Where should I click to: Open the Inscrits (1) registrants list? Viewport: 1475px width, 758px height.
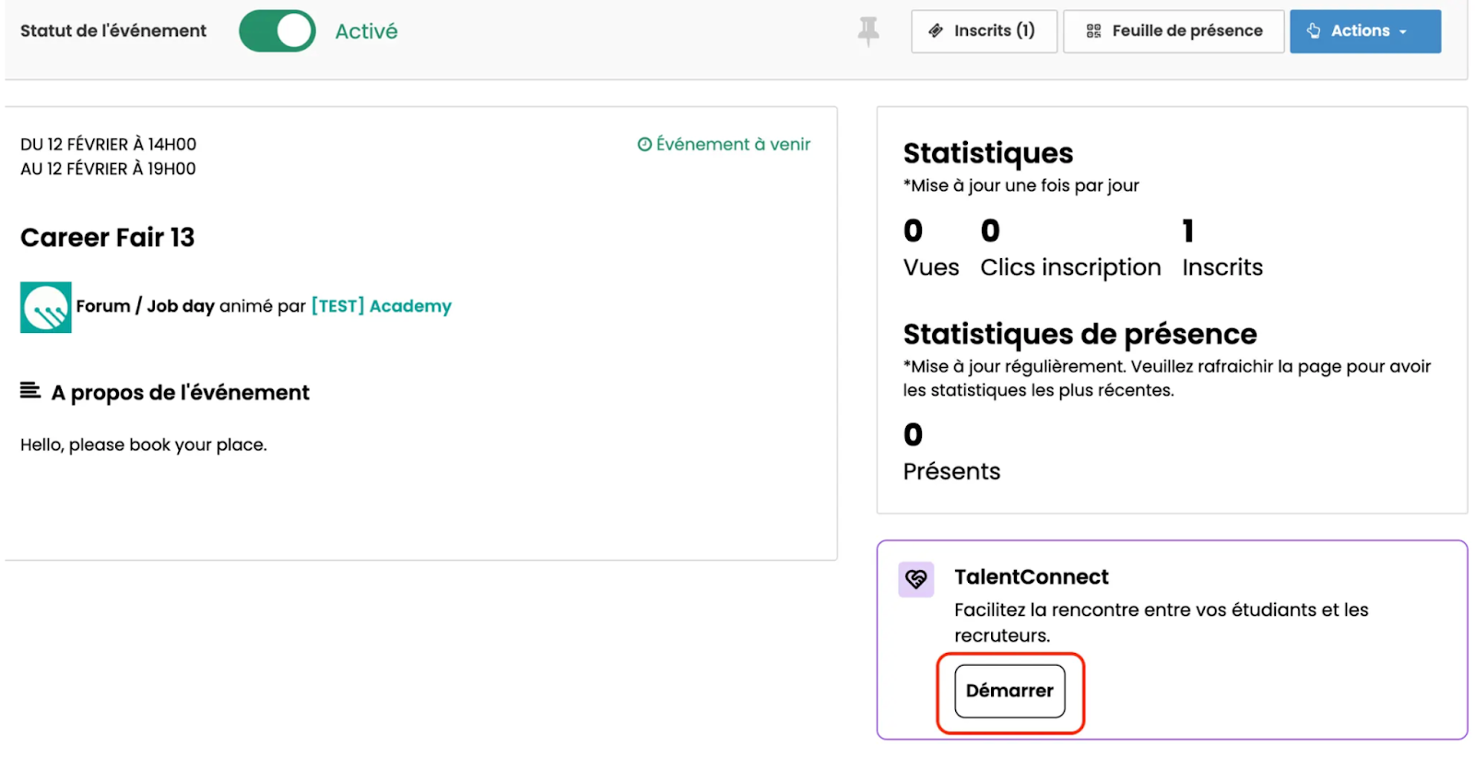click(983, 31)
